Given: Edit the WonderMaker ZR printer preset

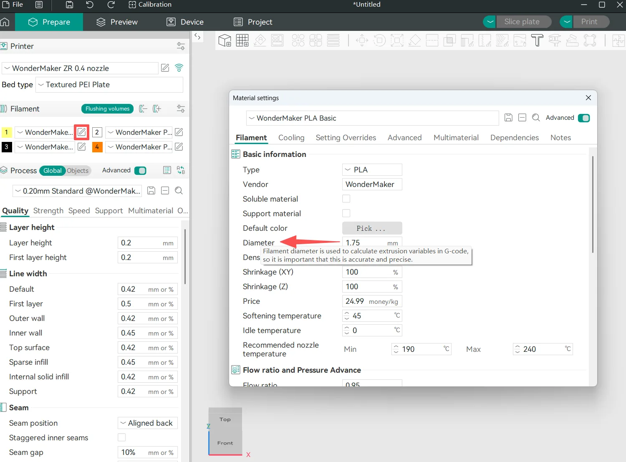Looking at the screenshot, I should click(165, 68).
